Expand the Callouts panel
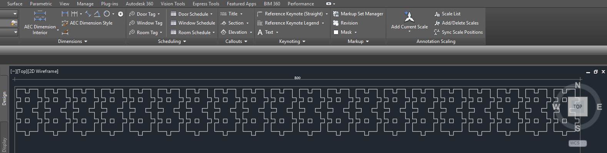Image resolution: width=607 pixels, height=153 pixels. click(x=236, y=41)
